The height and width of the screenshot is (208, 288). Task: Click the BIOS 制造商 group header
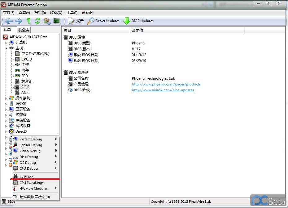76,73
